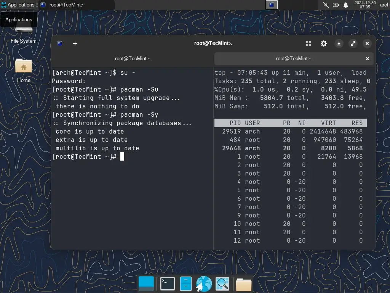Click process row PID 12 root

pos(291,240)
